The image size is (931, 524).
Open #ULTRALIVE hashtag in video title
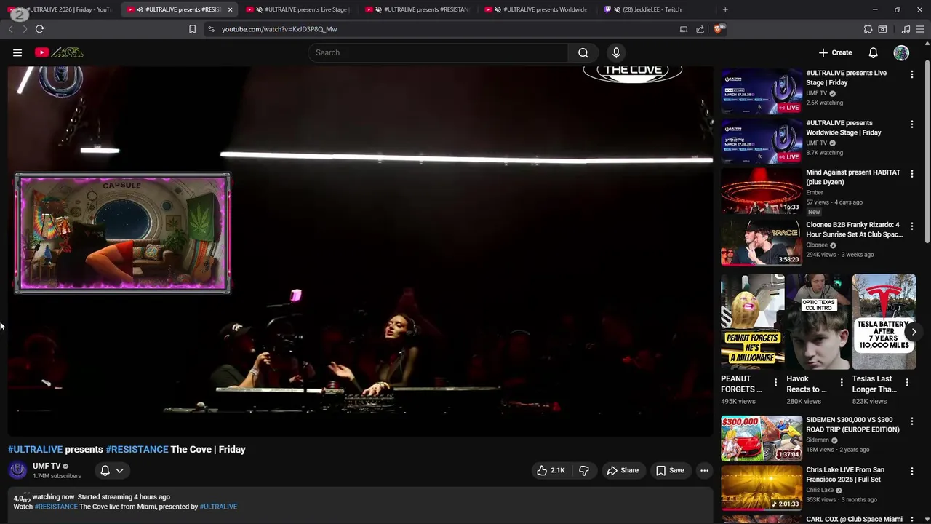(36, 449)
